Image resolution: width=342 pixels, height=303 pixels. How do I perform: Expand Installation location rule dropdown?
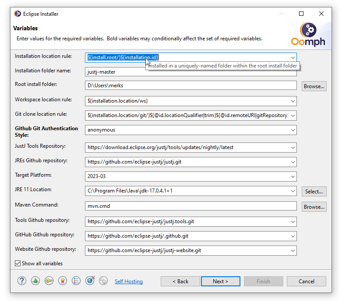(x=292, y=57)
